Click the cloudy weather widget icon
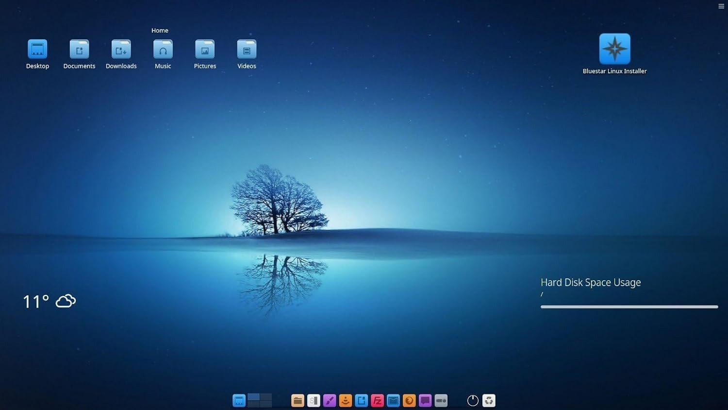The height and width of the screenshot is (410, 728). click(x=66, y=301)
